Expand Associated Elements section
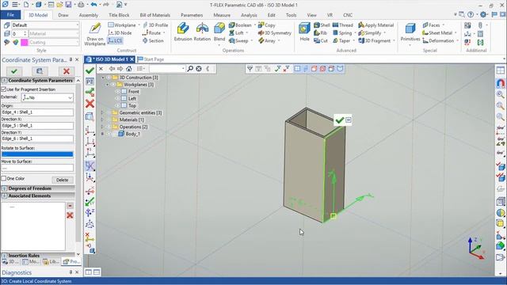This screenshot has width=507, height=285. (x=5, y=196)
